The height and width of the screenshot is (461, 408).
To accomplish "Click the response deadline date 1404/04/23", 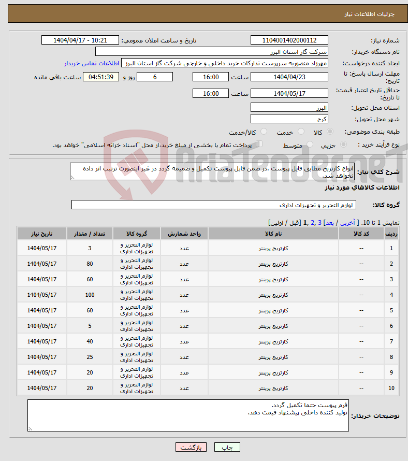I will [289, 77].
